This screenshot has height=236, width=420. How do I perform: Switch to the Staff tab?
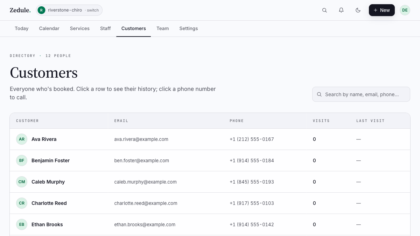click(105, 28)
